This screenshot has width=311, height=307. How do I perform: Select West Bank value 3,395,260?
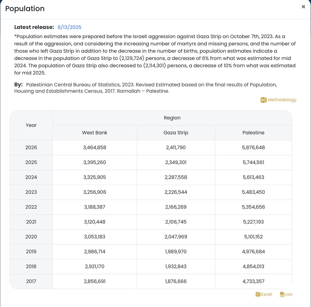coord(95,162)
